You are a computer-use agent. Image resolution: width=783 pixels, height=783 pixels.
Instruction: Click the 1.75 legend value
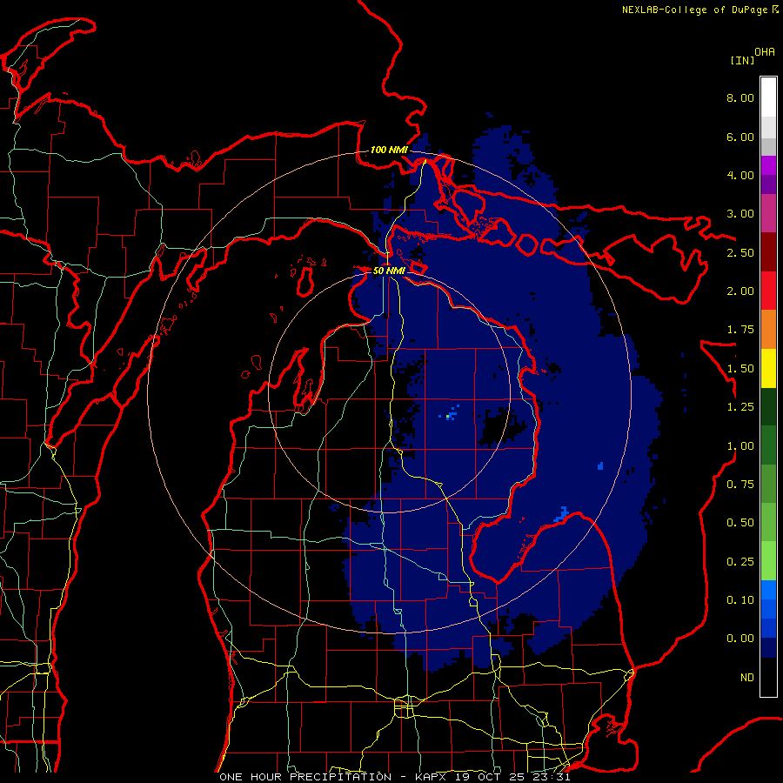coord(740,330)
